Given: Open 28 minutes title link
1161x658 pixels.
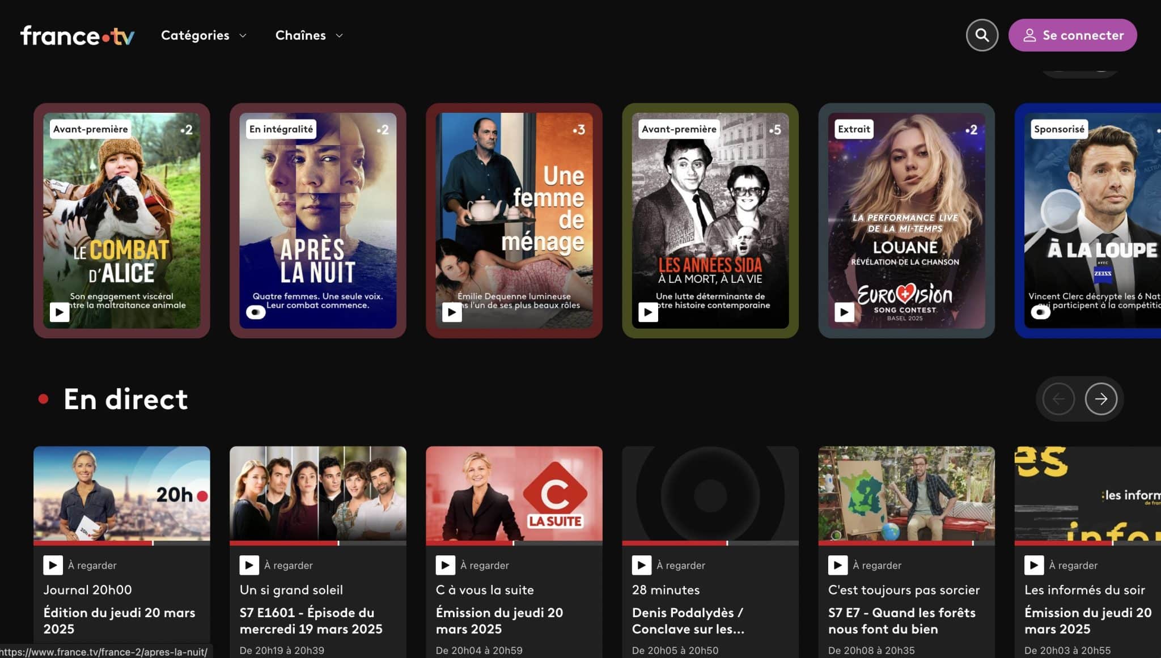Looking at the screenshot, I should coord(666,590).
